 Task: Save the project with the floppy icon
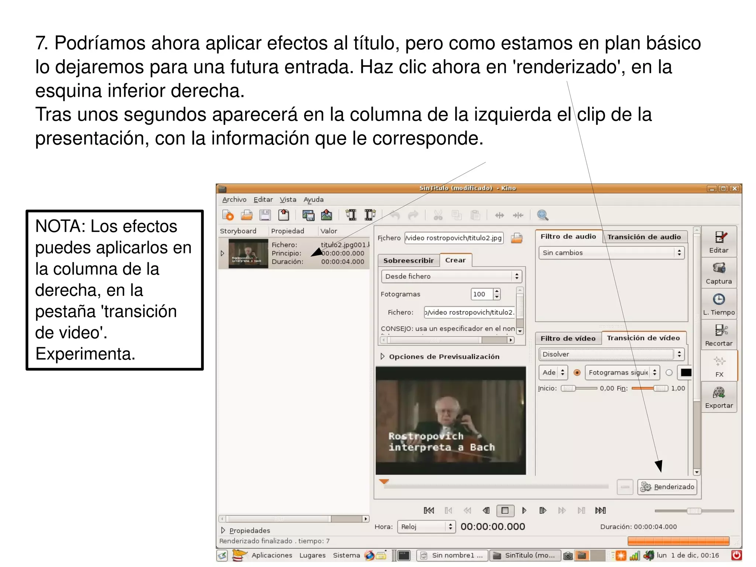point(265,215)
